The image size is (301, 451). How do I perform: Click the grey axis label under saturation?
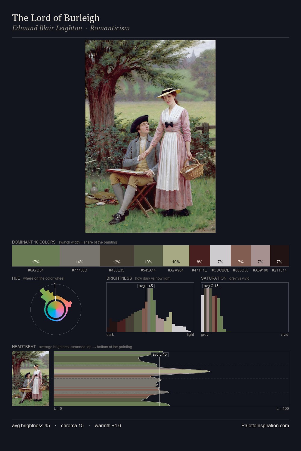[205, 335]
